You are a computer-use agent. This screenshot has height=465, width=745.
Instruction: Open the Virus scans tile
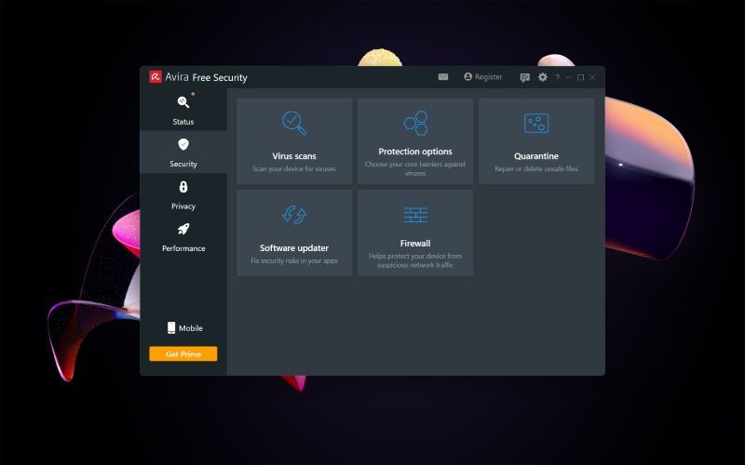click(x=294, y=141)
